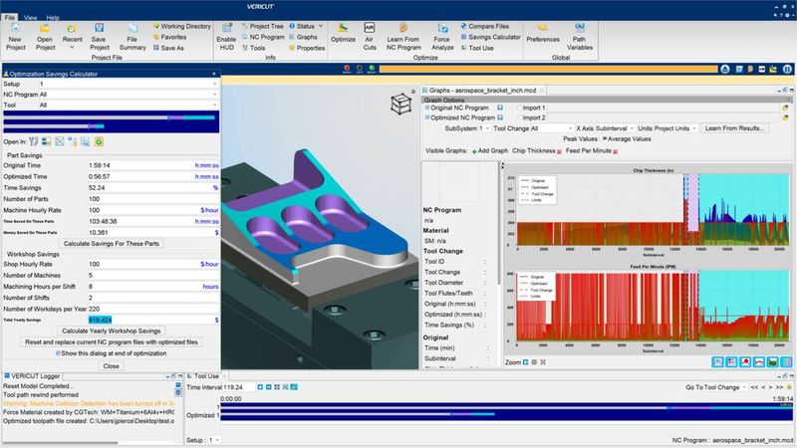Open Compare Files
Image resolution: width=797 pixels, height=448 pixels.
tap(485, 26)
